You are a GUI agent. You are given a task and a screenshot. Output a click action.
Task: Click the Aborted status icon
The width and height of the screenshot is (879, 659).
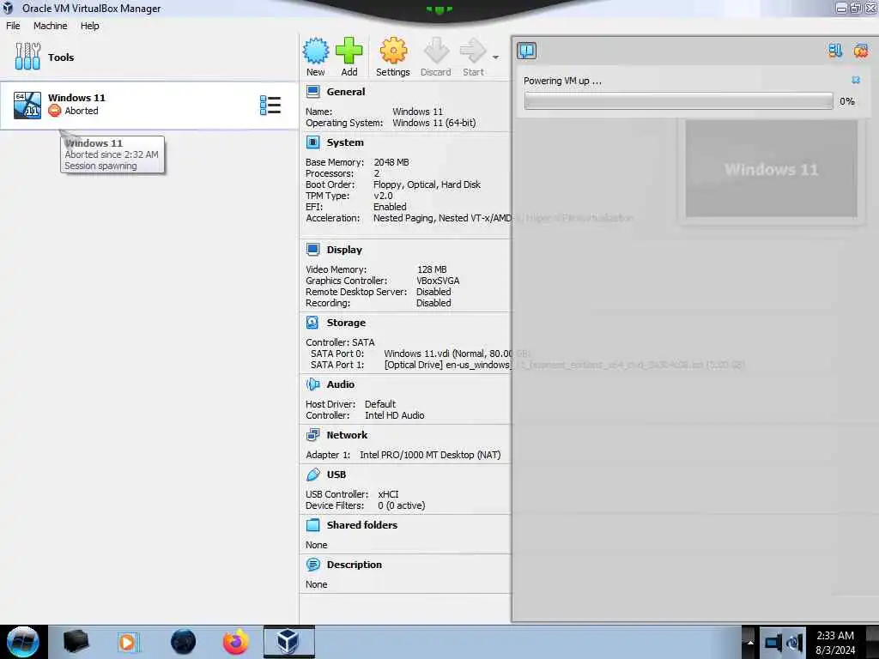coord(54,111)
